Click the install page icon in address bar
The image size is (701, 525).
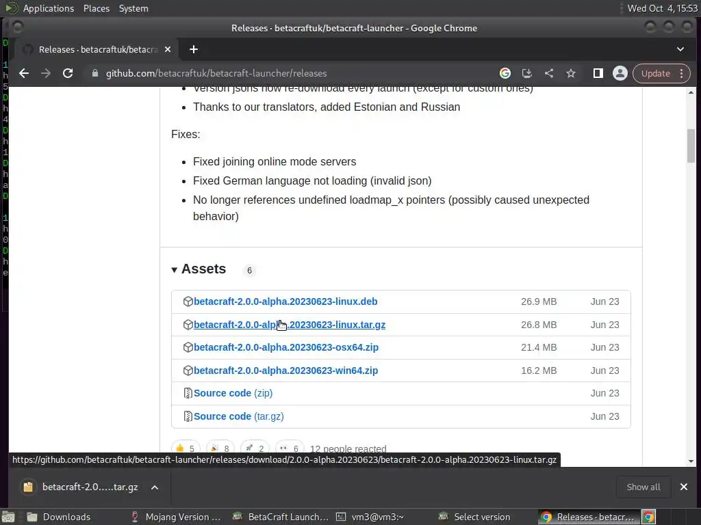(x=527, y=73)
